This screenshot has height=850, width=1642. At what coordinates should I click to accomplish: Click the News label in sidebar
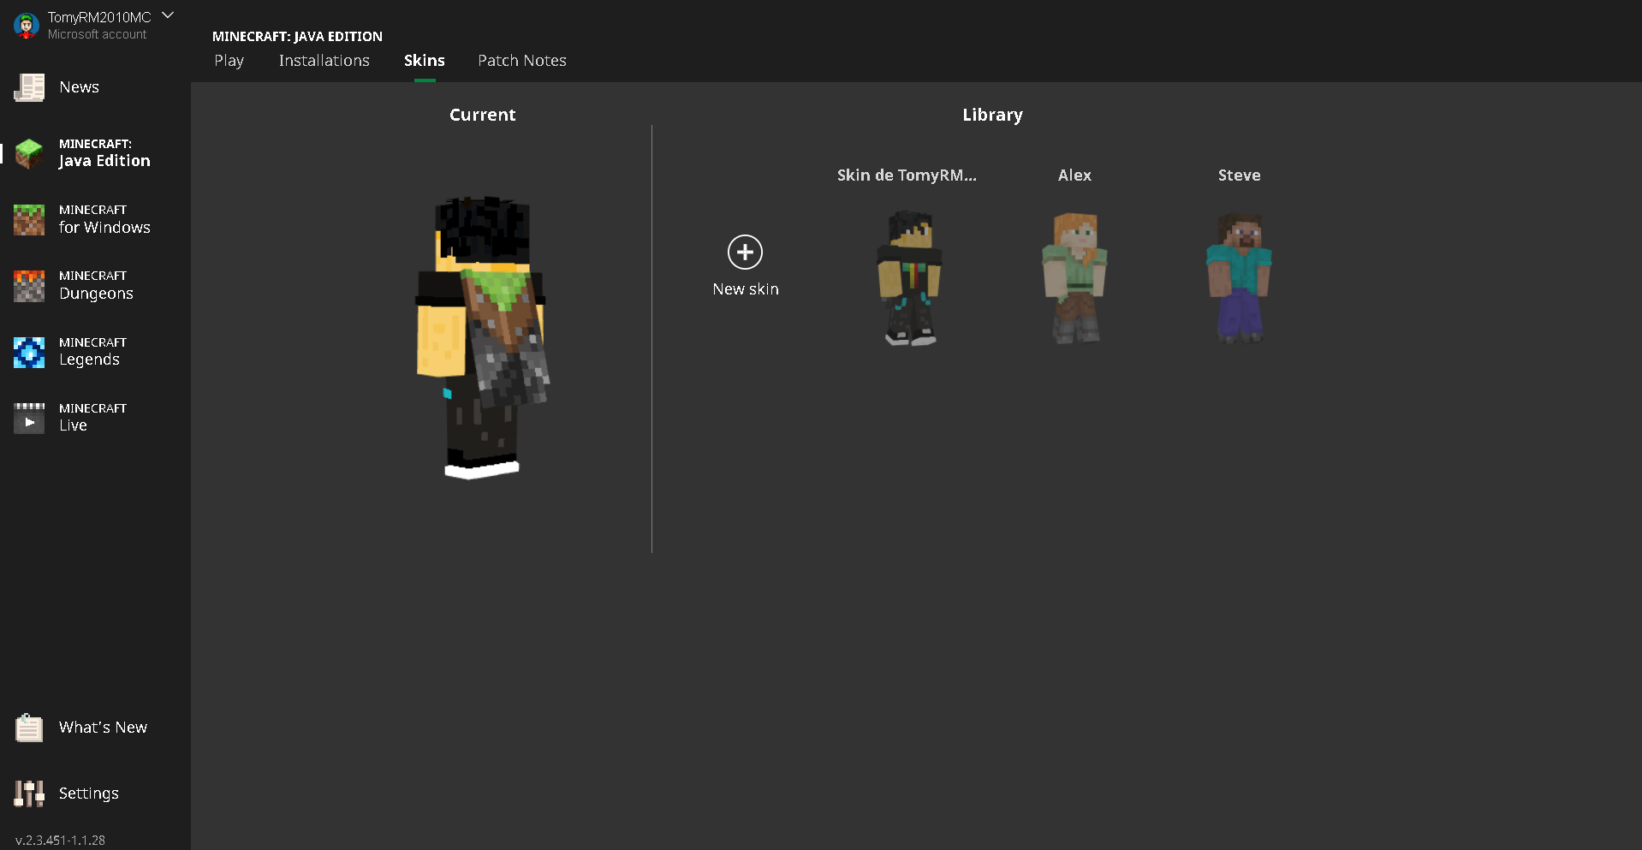[x=80, y=87]
